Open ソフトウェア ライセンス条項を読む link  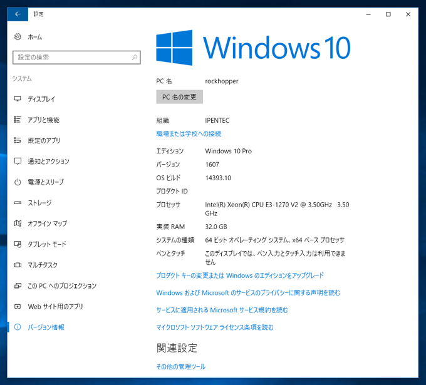215,327
